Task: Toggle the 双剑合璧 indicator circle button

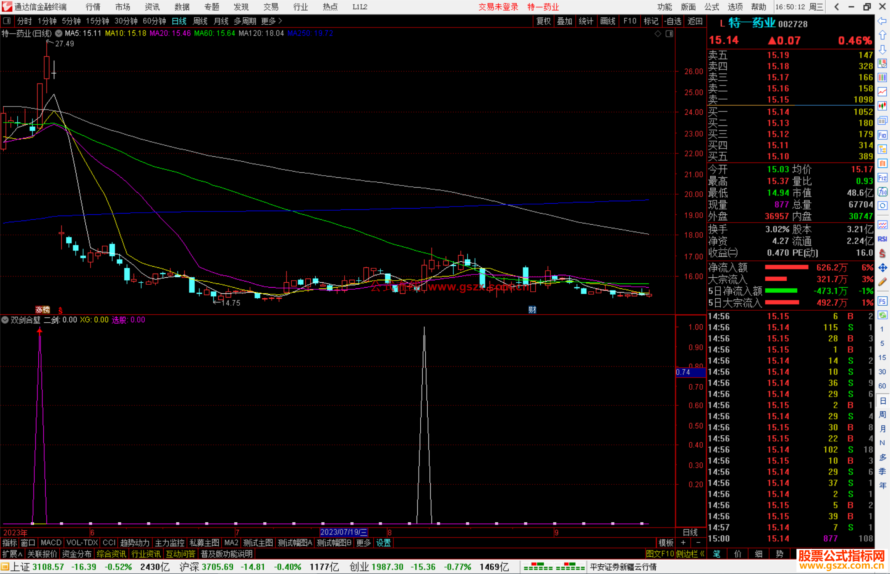Action: [5, 320]
